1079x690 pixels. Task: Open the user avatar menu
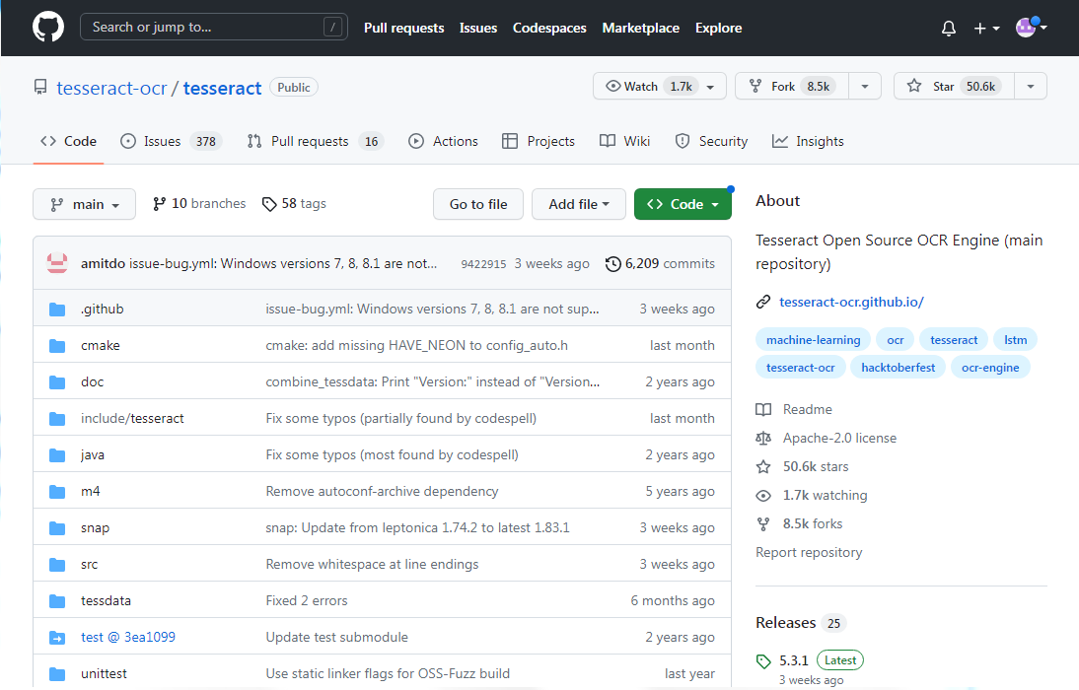click(1031, 28)
